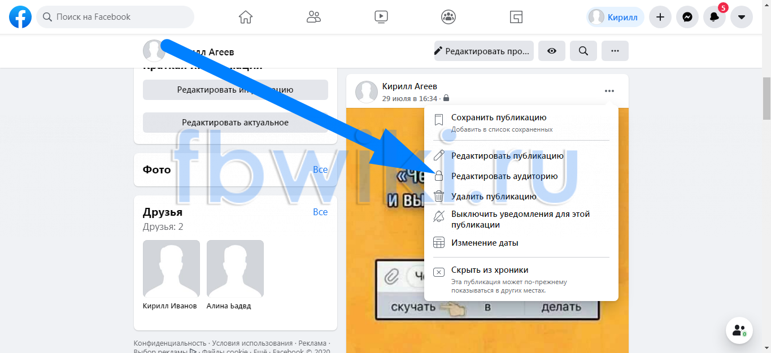Image resolution: width=771 pixels, height=353 pixels.
Task: Click the calendar icon beside Изменение даты
Action: [x=439, y=243]
